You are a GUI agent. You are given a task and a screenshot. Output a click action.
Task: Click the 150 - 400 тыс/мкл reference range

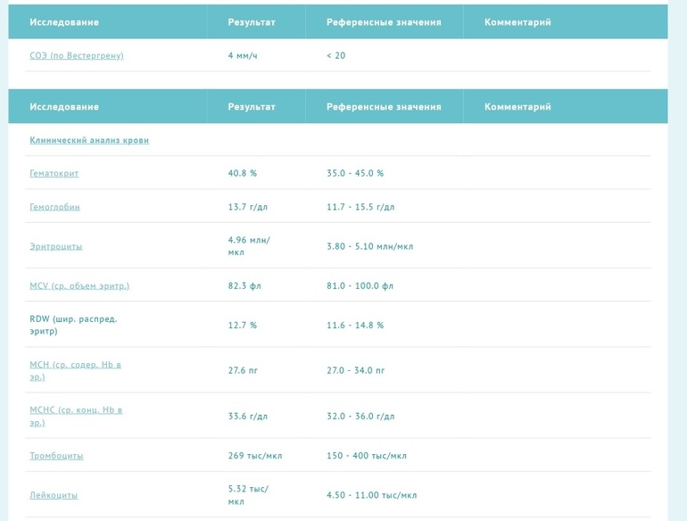point(367,456)
